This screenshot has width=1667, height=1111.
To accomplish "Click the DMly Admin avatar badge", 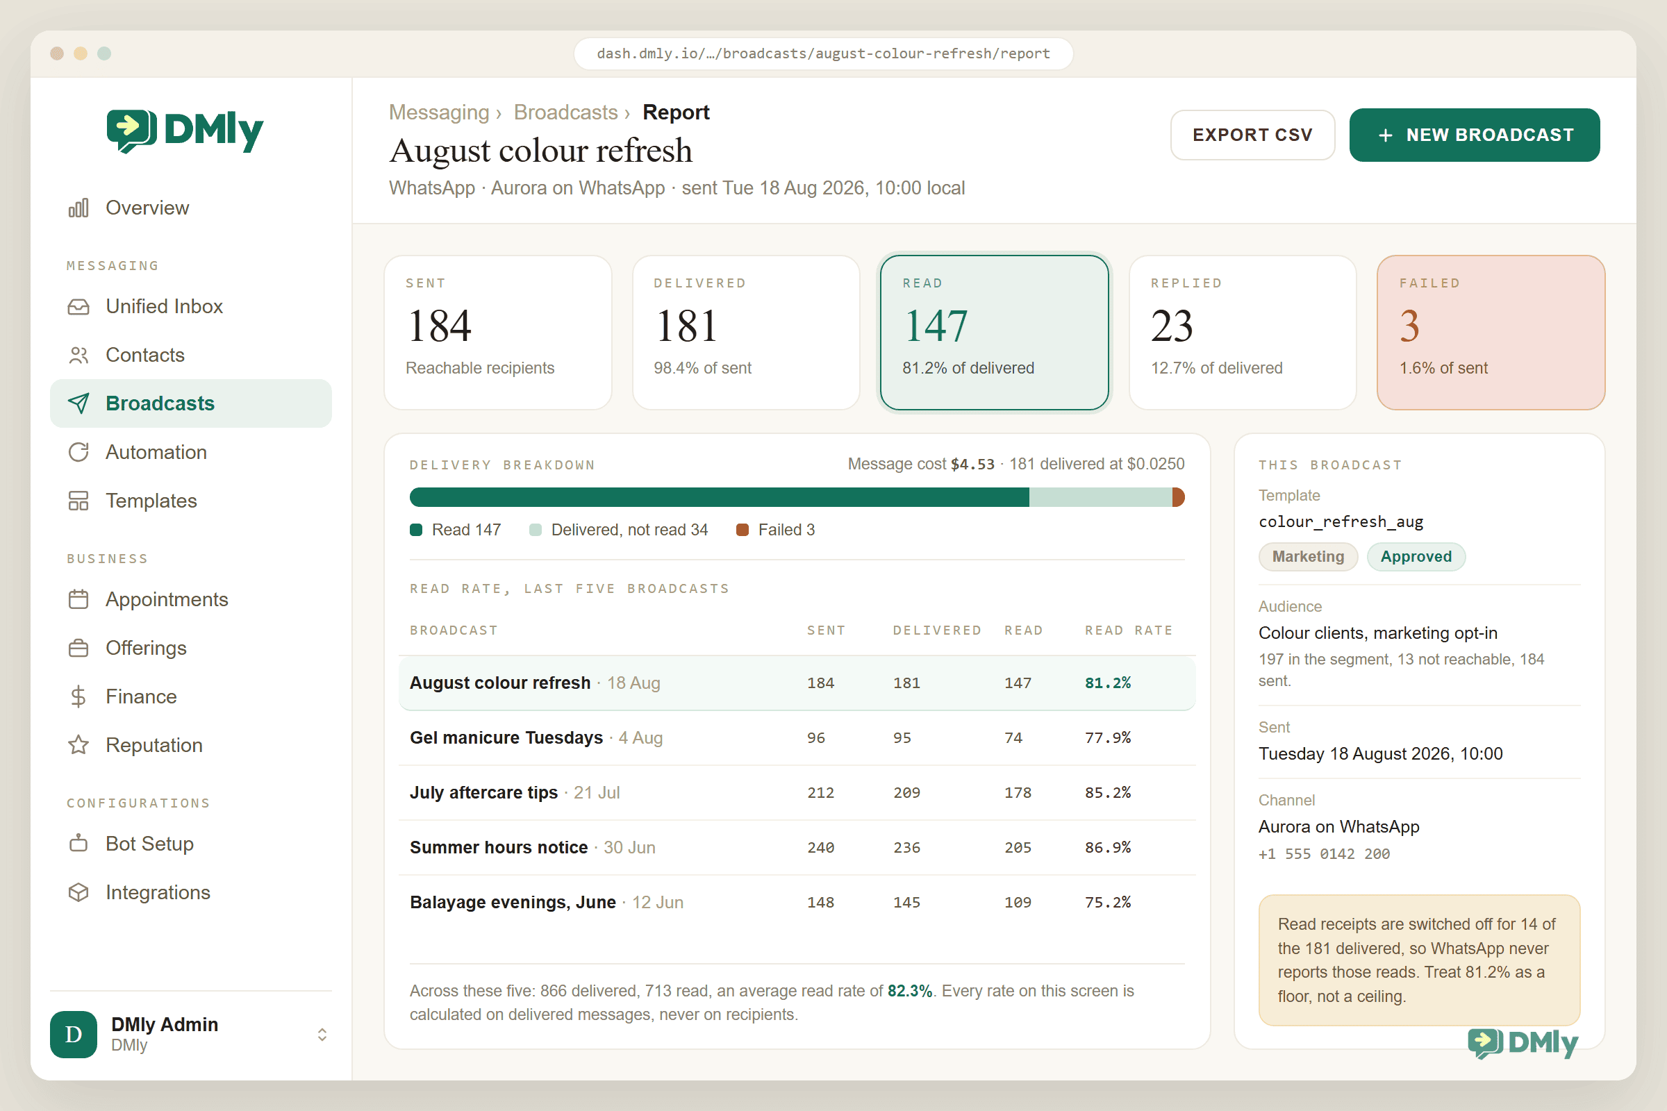I will coord(74,1035).
